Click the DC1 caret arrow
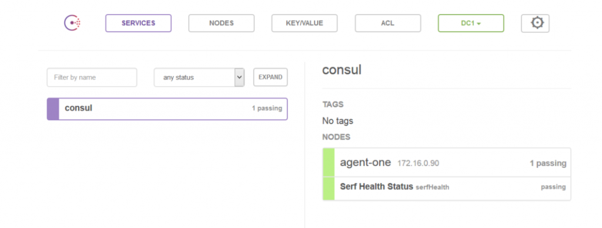Screen dimensions: 602x228 pos(479,23)
